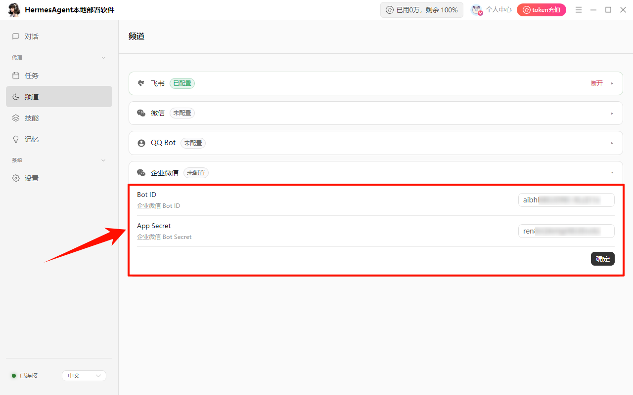Viewport: 633px width, 395px height.
Task: Click the 任务 calendar icon
Action: click(16, 76)
